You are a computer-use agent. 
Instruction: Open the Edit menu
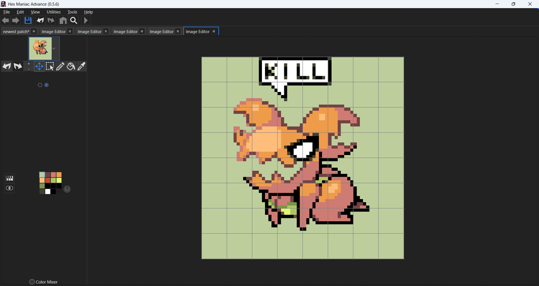pyautogui.click(x=20, y=12)
